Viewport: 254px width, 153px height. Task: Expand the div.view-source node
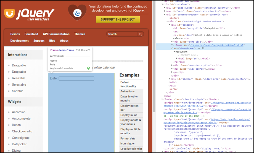pyautogui.click(x=172, y=69)
